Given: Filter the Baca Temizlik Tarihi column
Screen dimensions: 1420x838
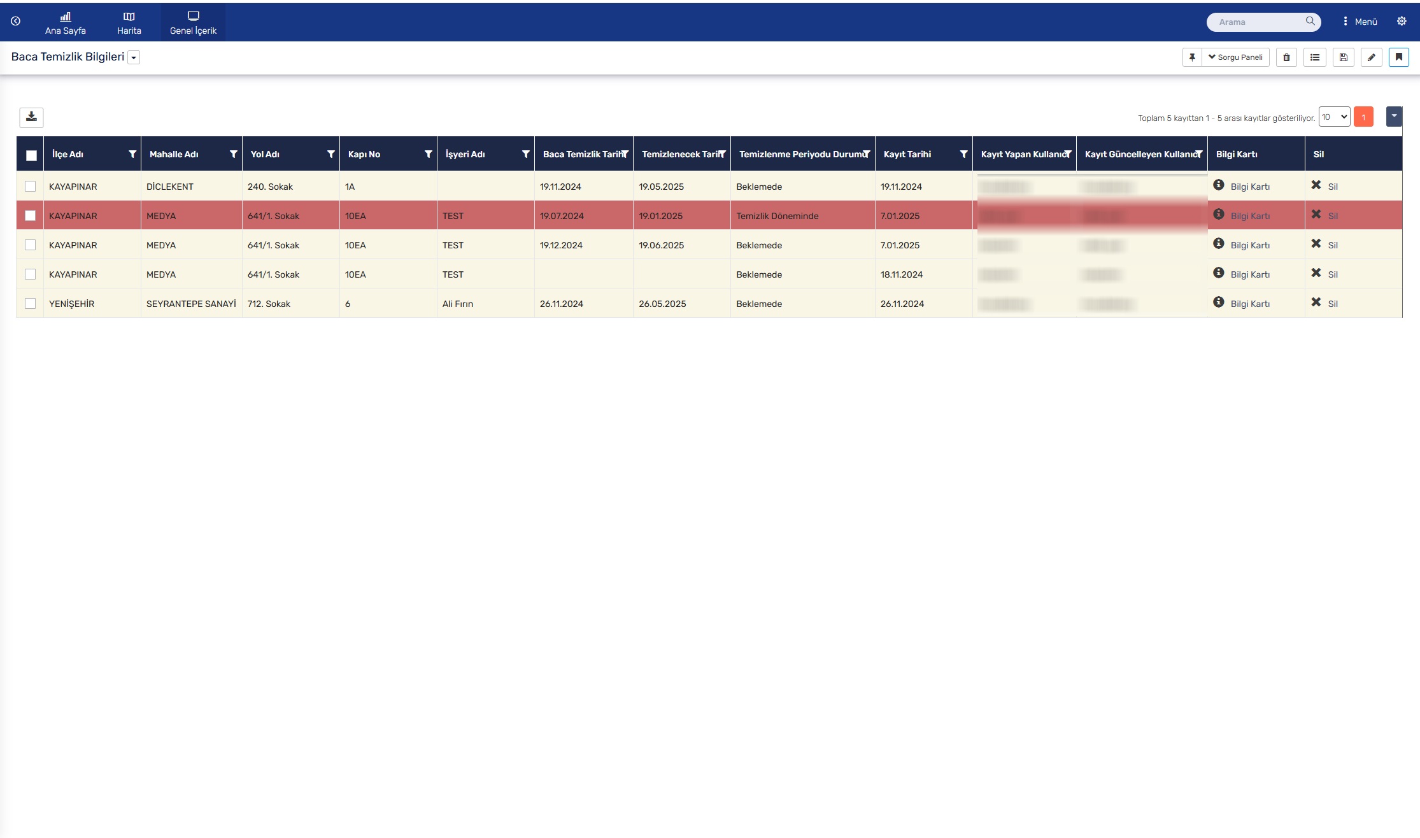Looking at the screenshot, I should 625,154.
